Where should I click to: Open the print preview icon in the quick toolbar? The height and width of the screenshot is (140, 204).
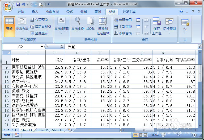[41, 5]
